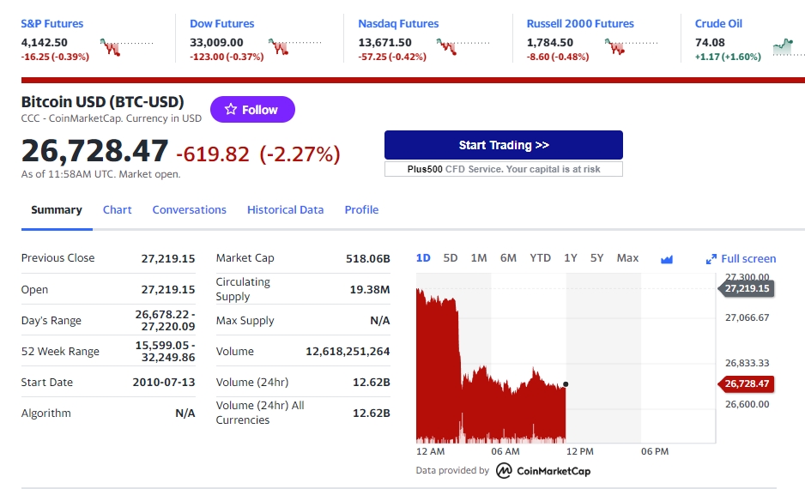805x489 pixels.
Task: Open the Plus500 CFD Service disclaimer banner
Action: pos(504,169)
